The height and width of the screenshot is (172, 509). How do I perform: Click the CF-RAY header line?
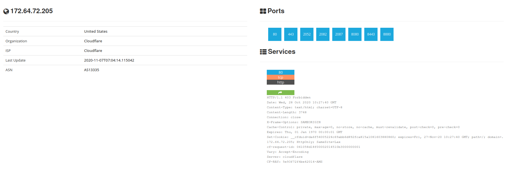coord(294,162)
